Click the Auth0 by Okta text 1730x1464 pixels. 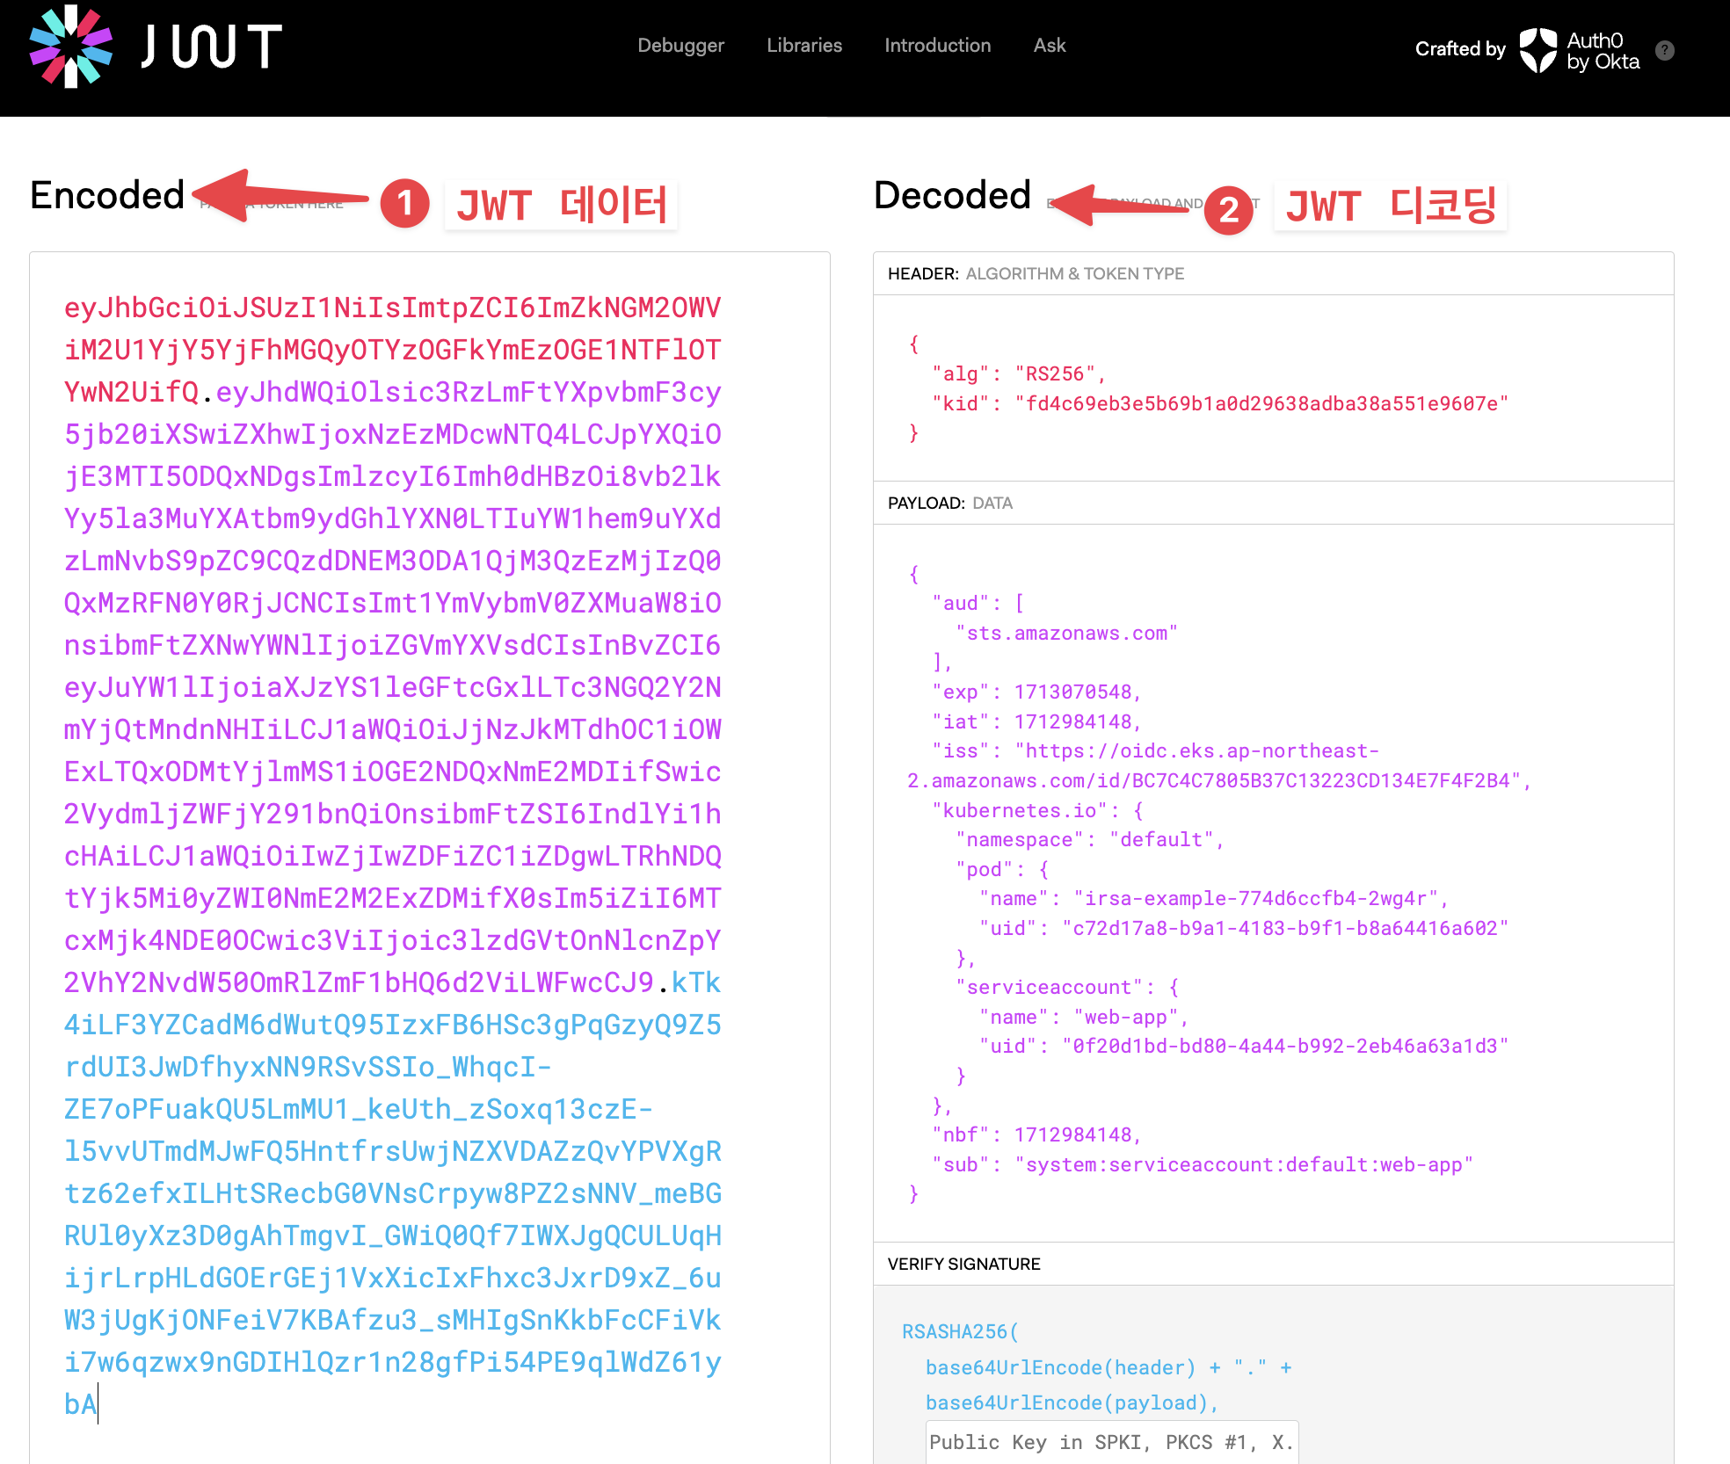1603,51
